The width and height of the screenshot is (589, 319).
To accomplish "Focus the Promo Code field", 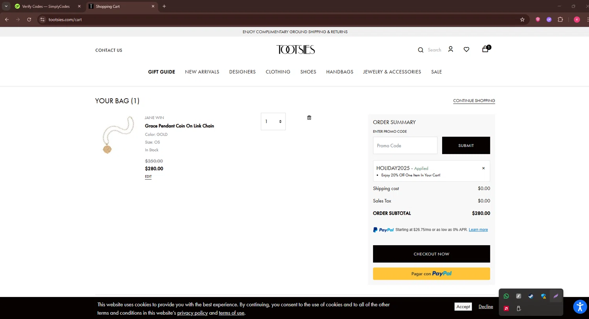I will tap(405, 145).
